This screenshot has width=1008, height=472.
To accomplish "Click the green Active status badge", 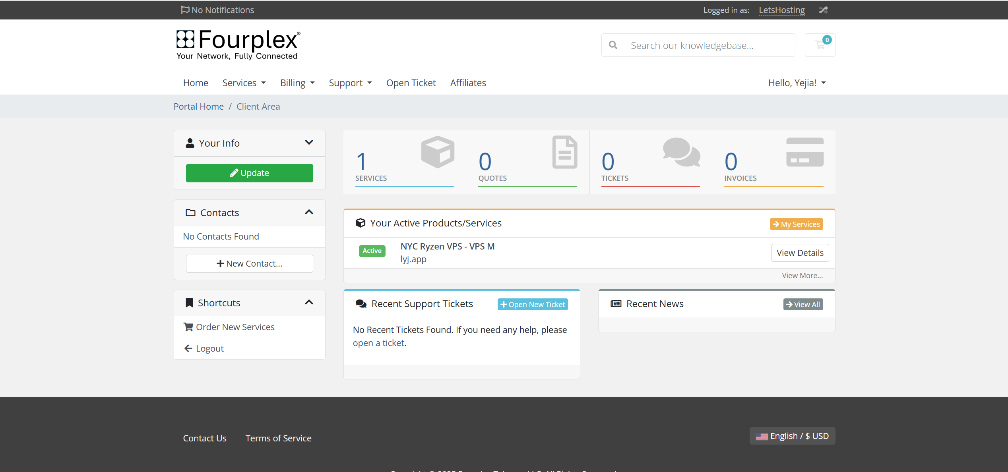I will click(x=372, y=251).
